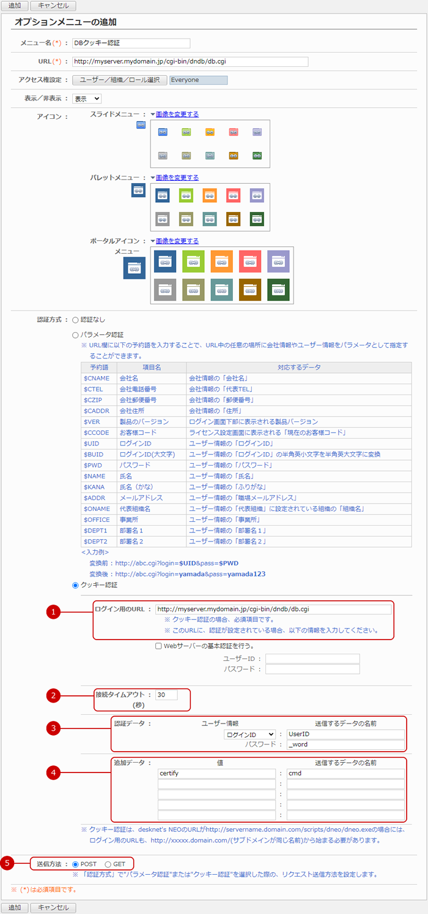Click the $CNAME reserved word cell
The width and height of the screenshot is (428, 914).
click(x=98, y=379)
